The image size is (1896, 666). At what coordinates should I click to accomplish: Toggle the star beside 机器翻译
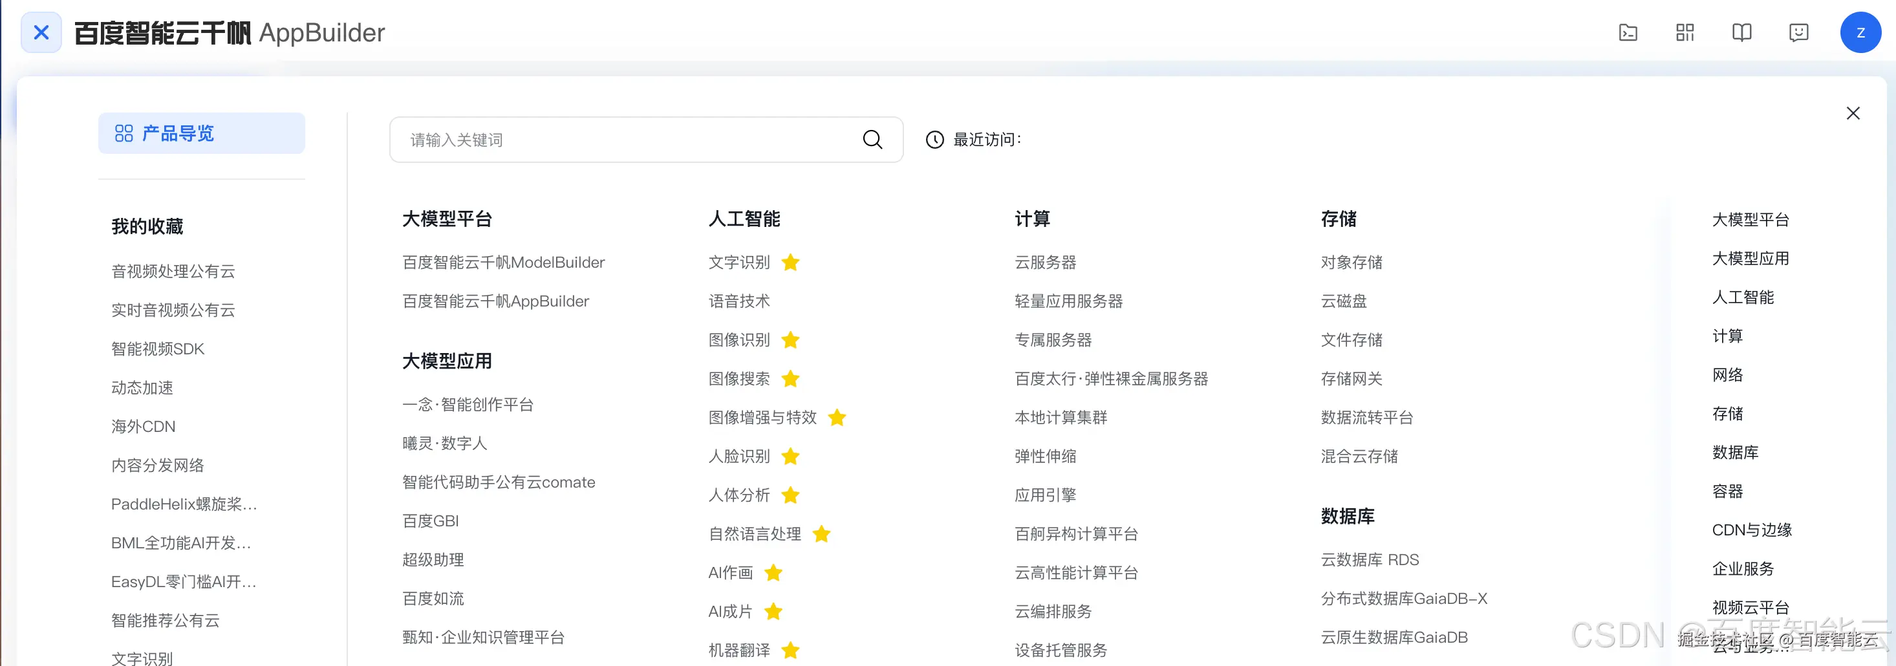pyautogui.click(x=790, y=650)
